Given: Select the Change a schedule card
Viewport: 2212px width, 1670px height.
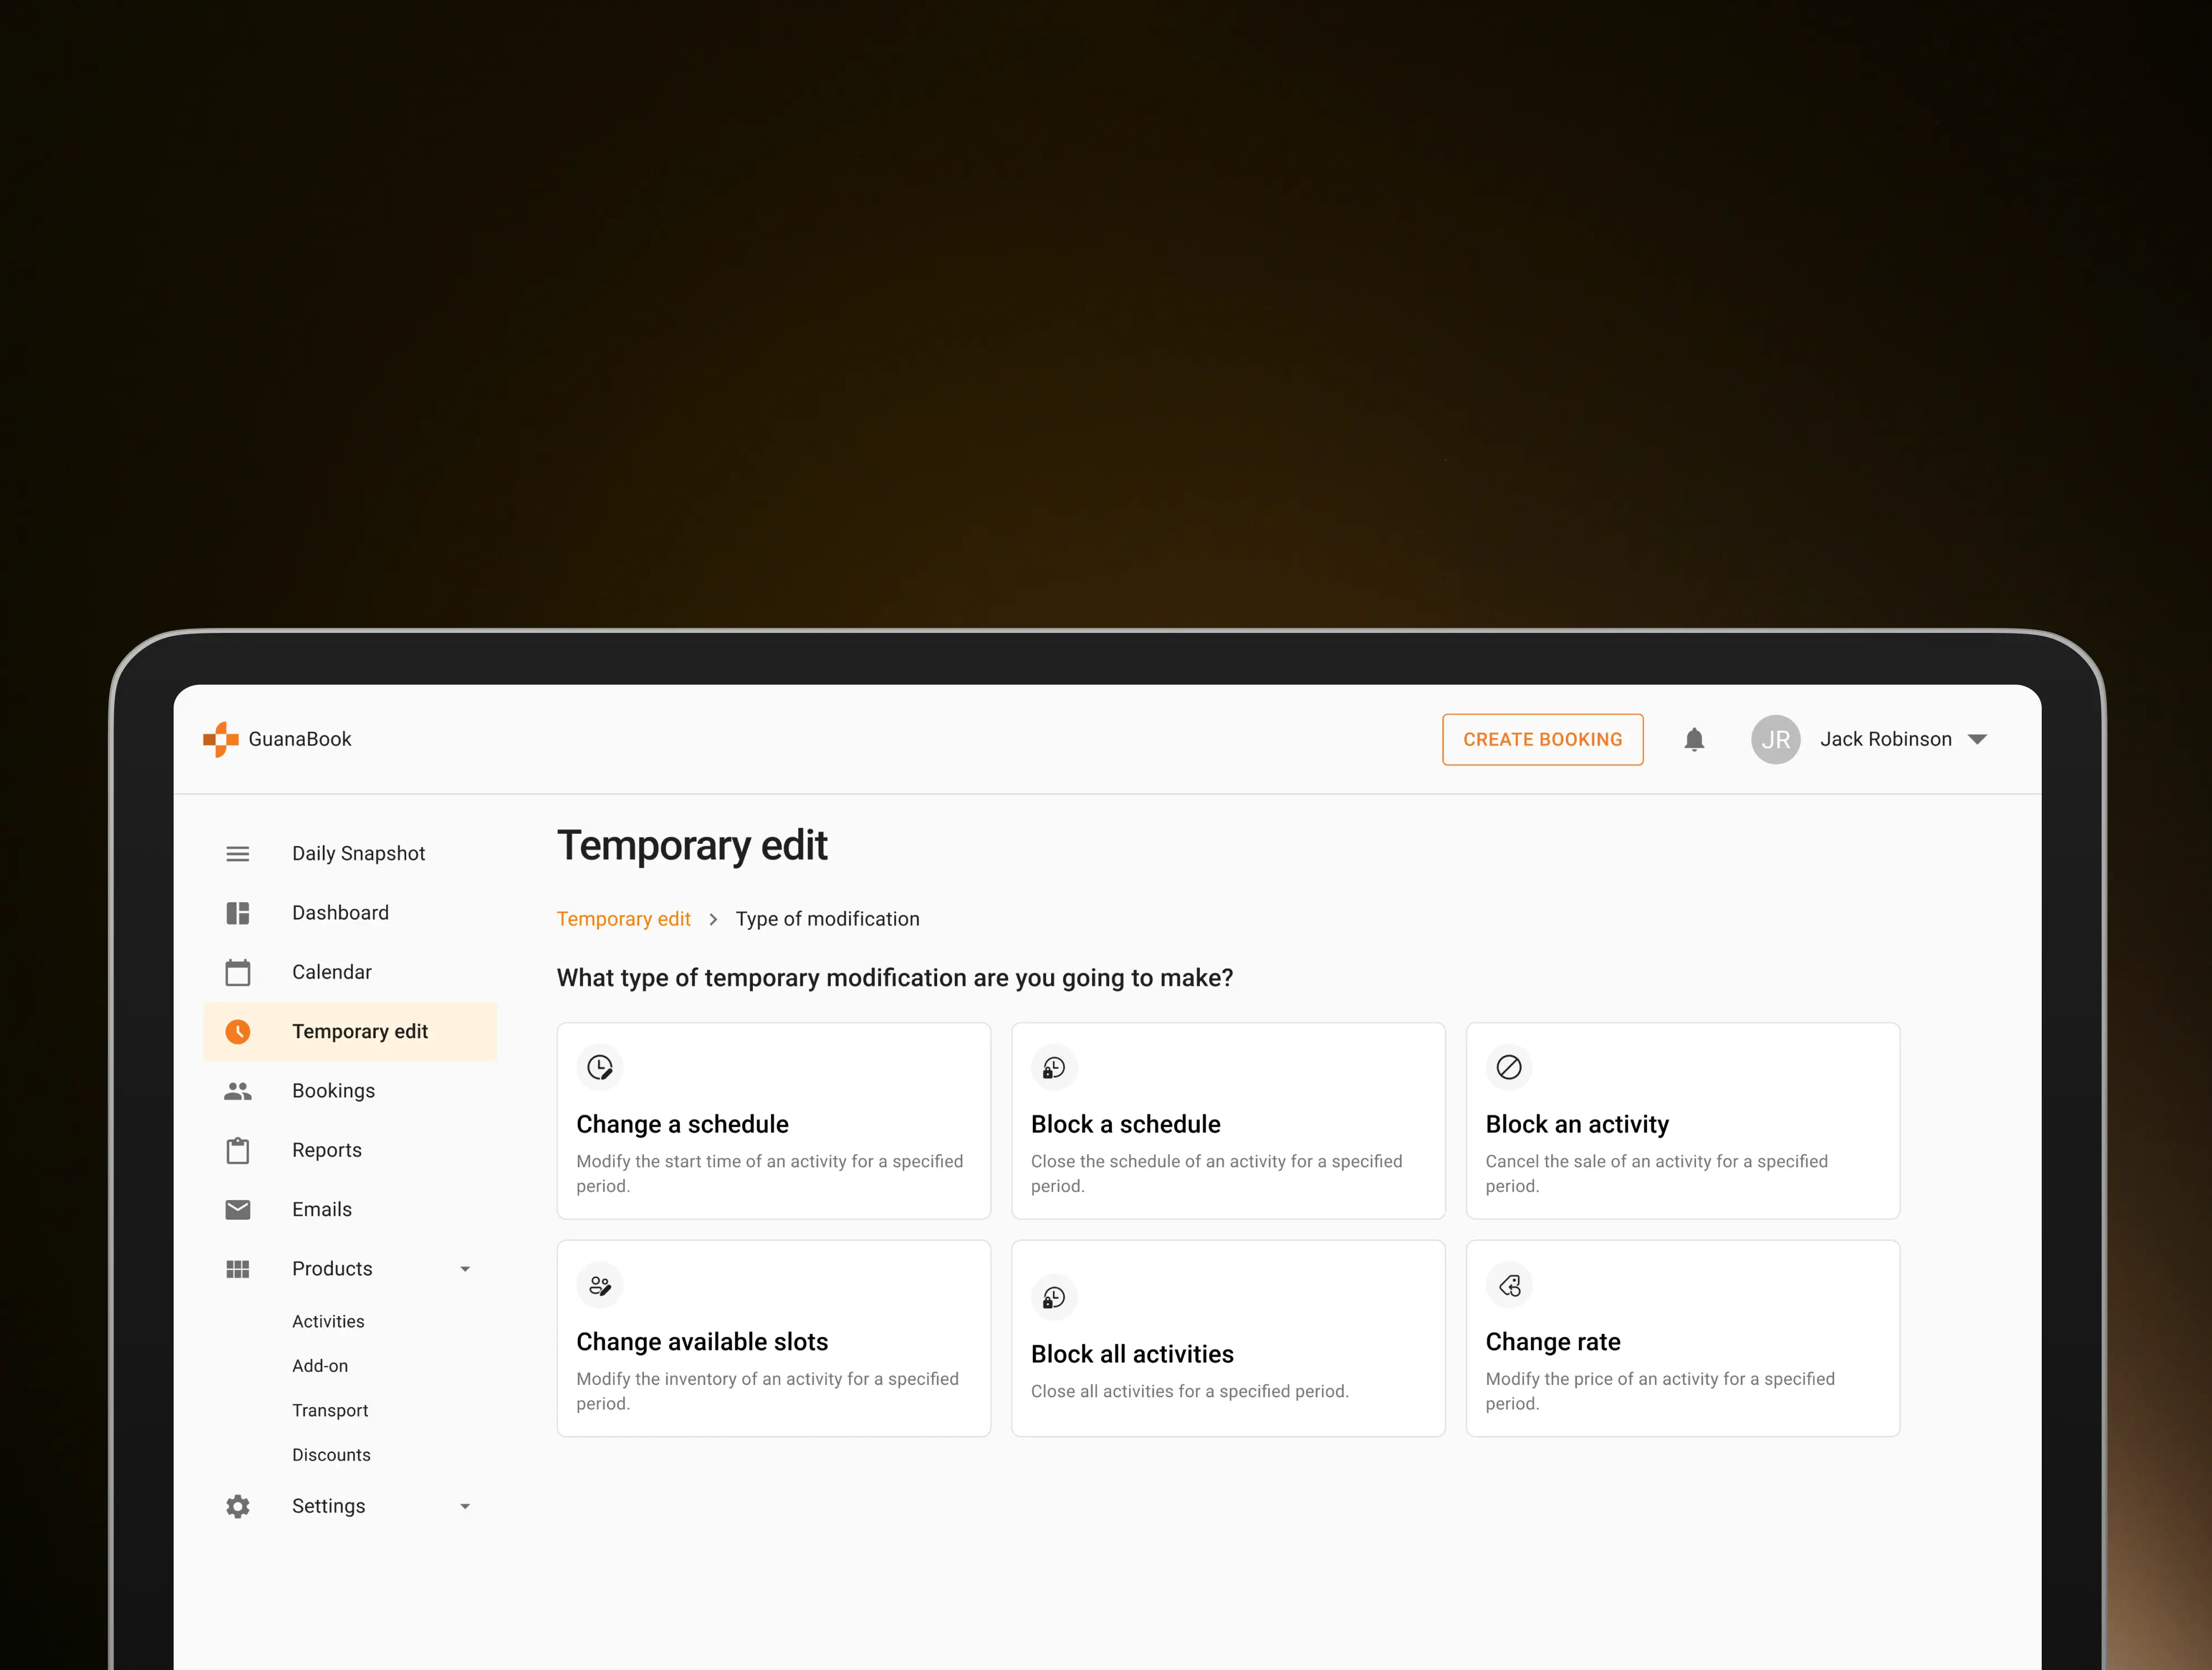Looking at the screenshot, I should point(773,1121).
